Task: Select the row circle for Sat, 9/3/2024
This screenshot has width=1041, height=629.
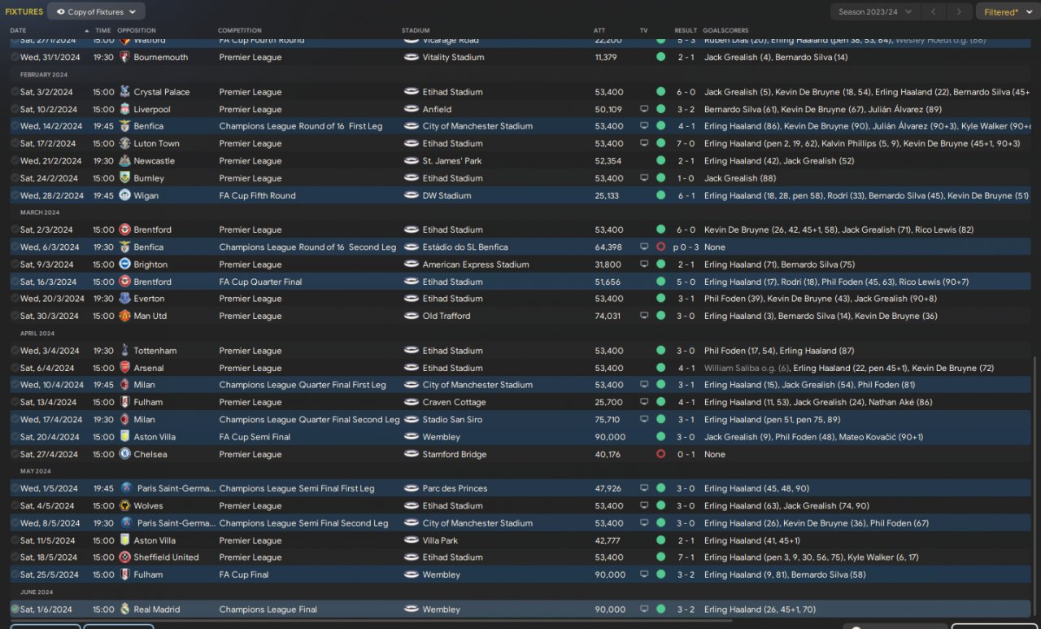Action: point(15,264)
